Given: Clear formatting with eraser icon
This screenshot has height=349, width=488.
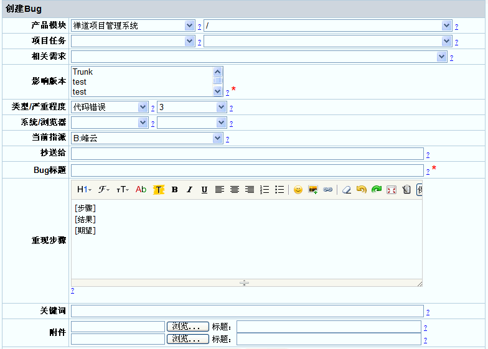Looking at the screenshot, I should click(346, 189).
